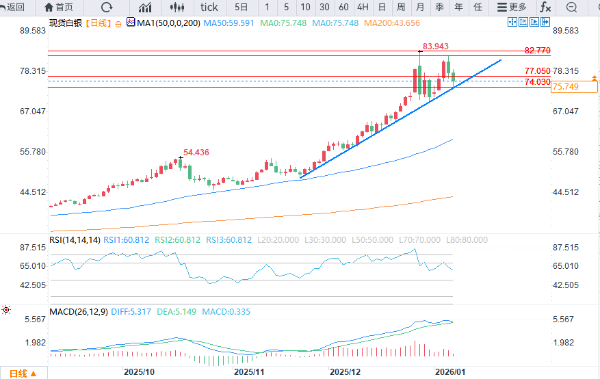The image size is (600, 379).
Task: Select the 82.770 resistance line label
Action: point(537,51)
